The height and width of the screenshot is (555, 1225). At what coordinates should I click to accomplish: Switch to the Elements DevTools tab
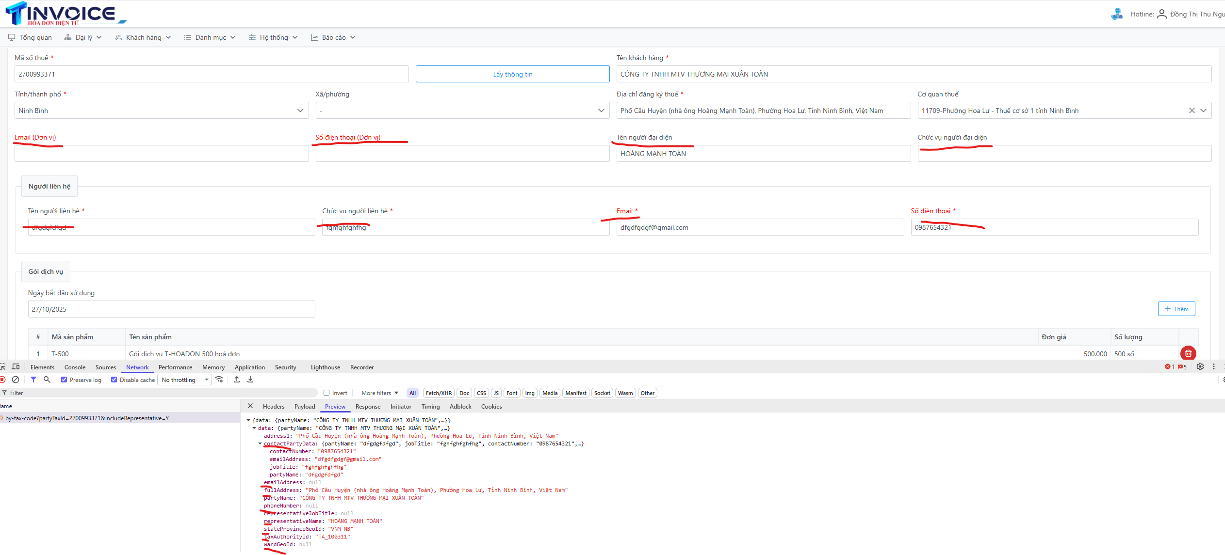tap(42, 367)
